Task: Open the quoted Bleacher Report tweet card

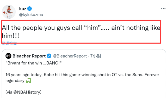Action: click(84, 74)
